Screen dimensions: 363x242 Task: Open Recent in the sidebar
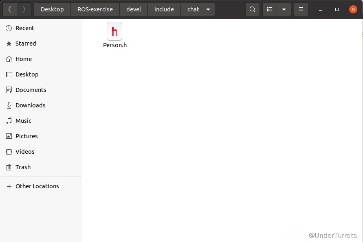tap(25, 28)
